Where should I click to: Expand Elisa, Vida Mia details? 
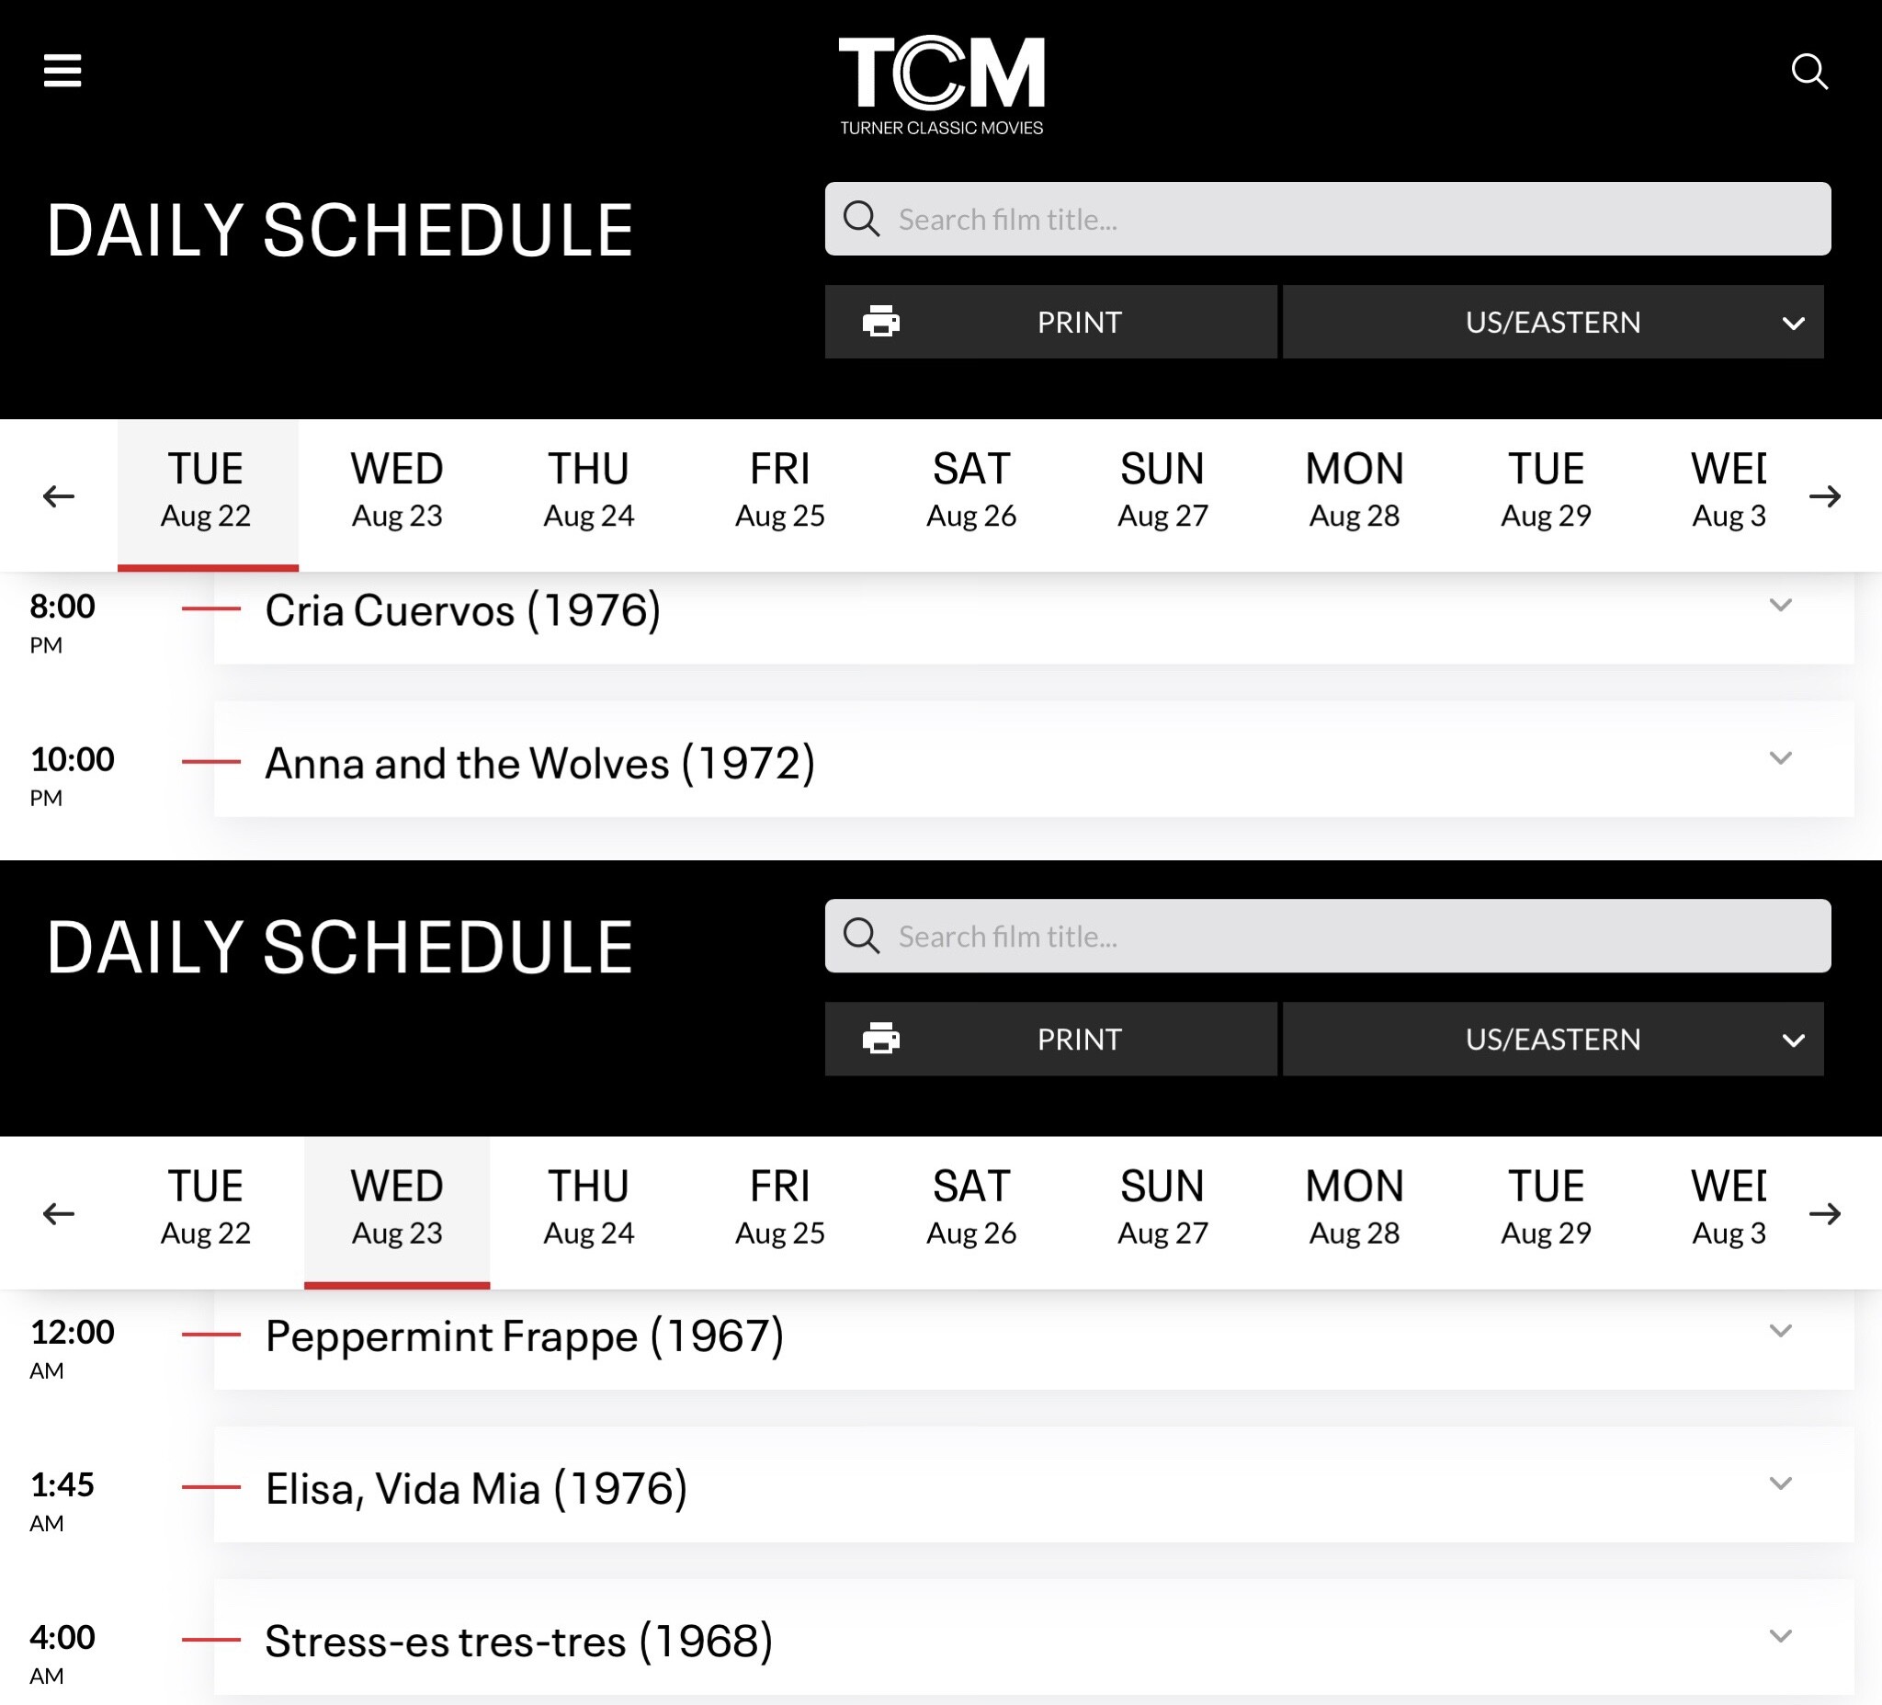[1780, 1483]
